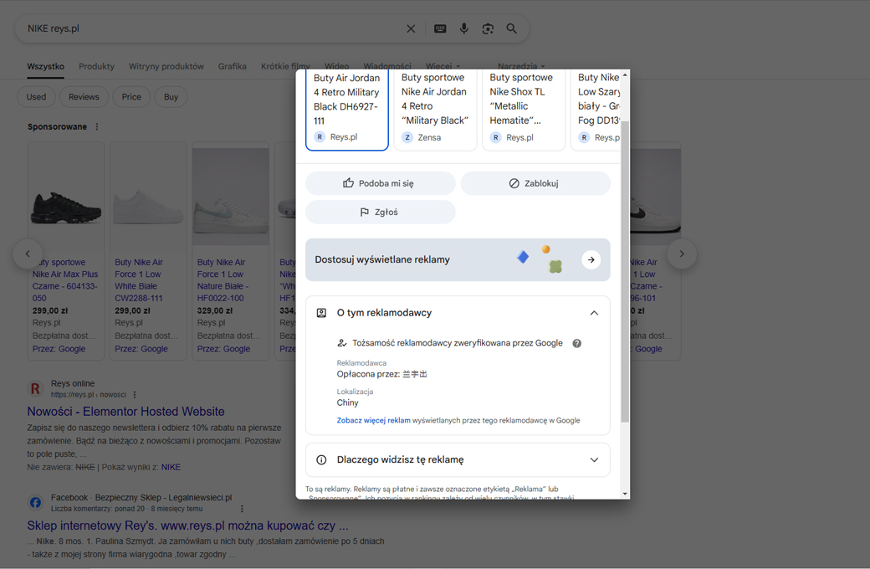Click the black Nike Air Max Plus shoe image
The width and height of the screenshot is (870, 569).
66,208
